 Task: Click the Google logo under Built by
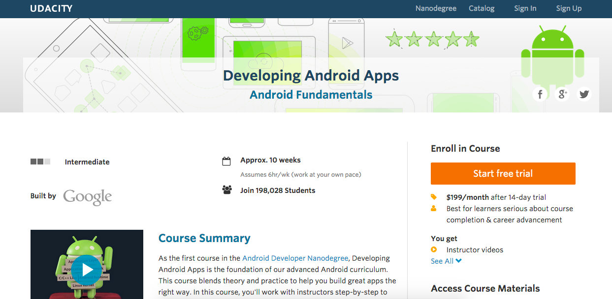pyautogui.click(x=88, y=197)
